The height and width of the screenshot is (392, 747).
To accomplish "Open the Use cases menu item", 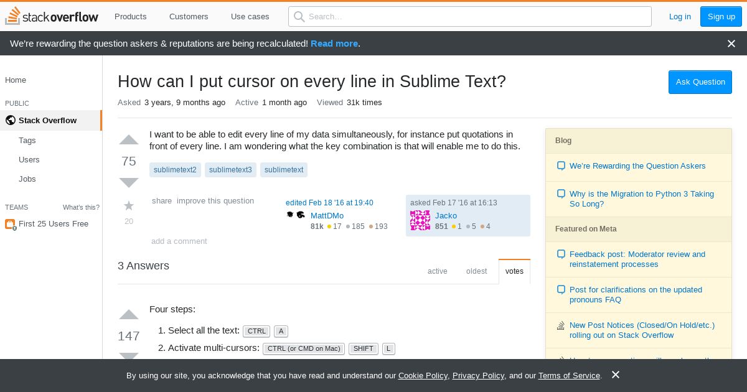I will tap(250, 16).
